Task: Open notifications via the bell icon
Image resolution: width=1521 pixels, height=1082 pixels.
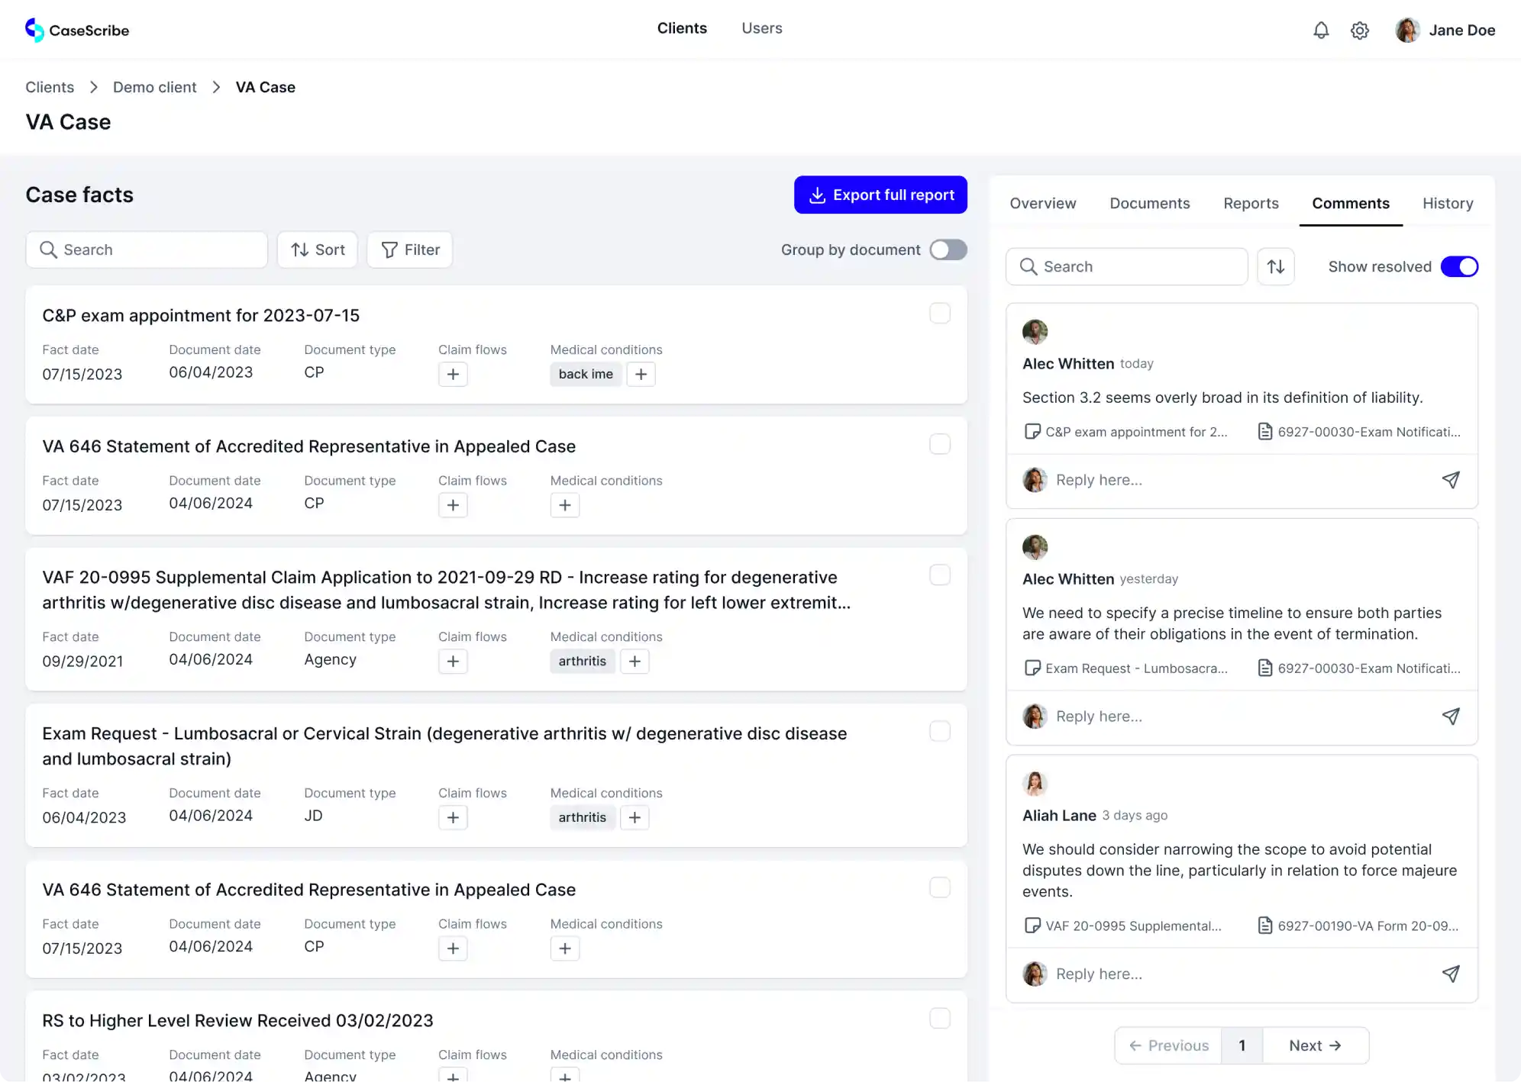Action: pos(1322,31)
